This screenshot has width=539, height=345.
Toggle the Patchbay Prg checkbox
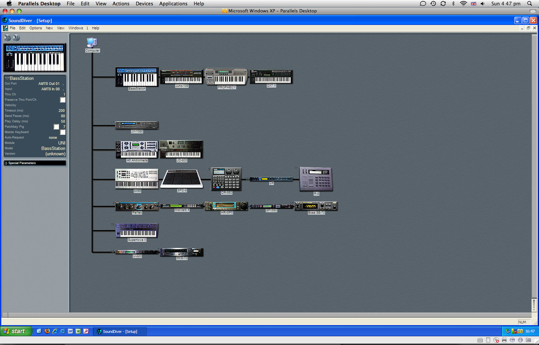coord(56,127)
